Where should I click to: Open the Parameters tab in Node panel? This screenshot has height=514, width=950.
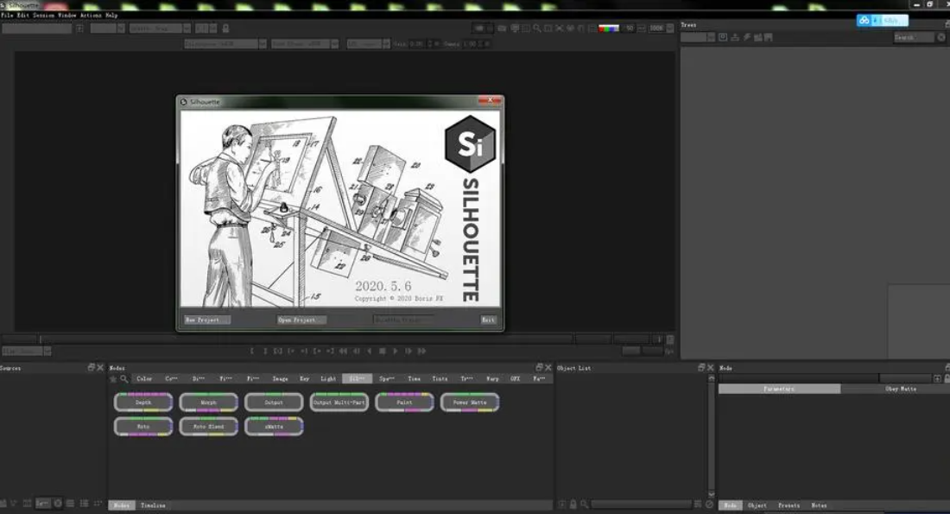tap(779, 389)
